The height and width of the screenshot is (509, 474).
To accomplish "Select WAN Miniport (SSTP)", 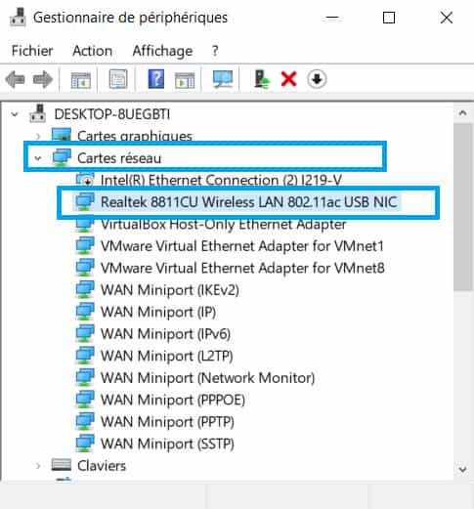I will 167,444.
